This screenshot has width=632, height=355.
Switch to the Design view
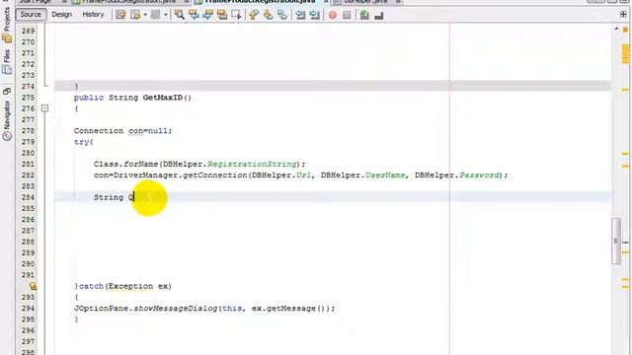61,15
